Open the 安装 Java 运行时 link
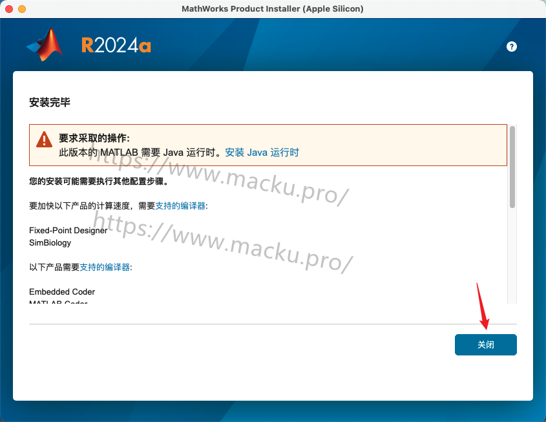Viewport: 546px width, 422px height. click(262, 153)
